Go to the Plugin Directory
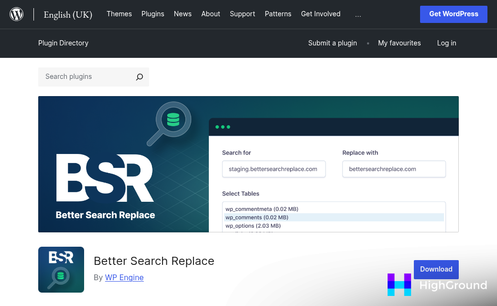Viewport: 497px width, 306px height. point(63,43)
